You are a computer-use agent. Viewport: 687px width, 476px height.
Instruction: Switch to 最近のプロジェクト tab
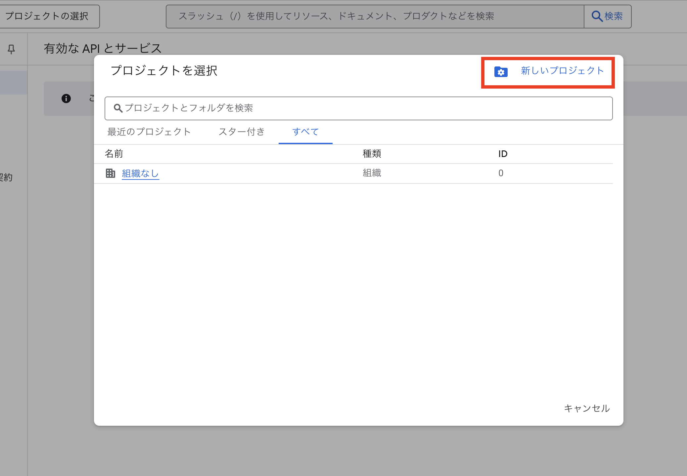(x=149, y=132)
